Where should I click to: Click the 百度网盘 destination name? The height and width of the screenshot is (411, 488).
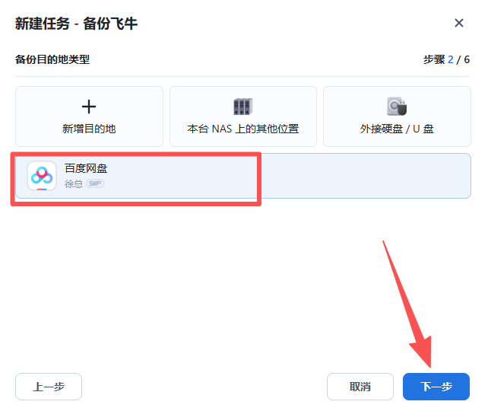tap(86, 168)
